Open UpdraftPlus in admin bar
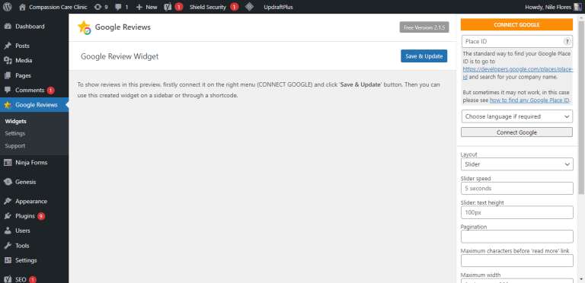The image size is (585, 283). pos(278,7)
